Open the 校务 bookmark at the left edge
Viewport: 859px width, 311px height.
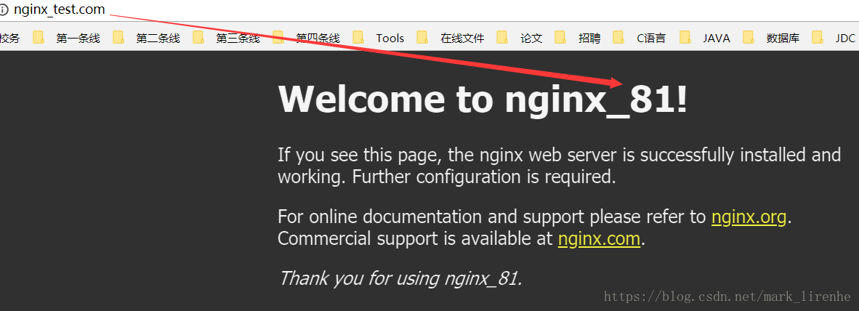(x=9, y=38)
